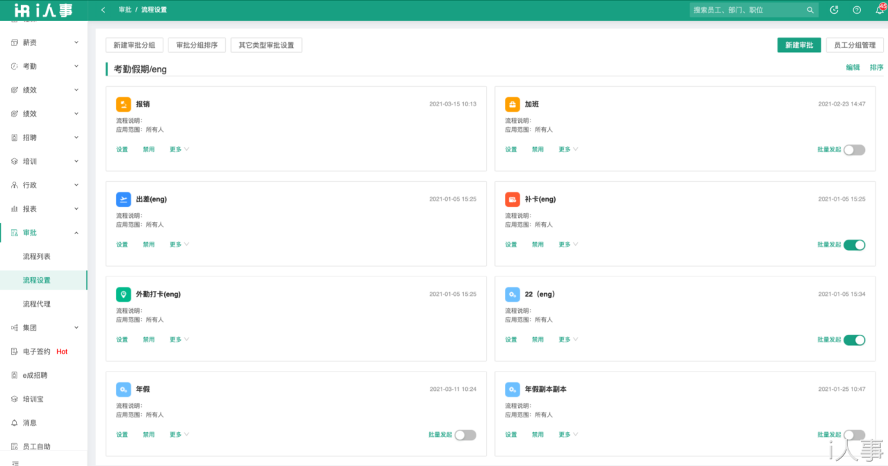Viewport: 888px width, 466px height.
Task: Turn on 批量发起 toggle for 年假
Action: [x=465, y=435]
